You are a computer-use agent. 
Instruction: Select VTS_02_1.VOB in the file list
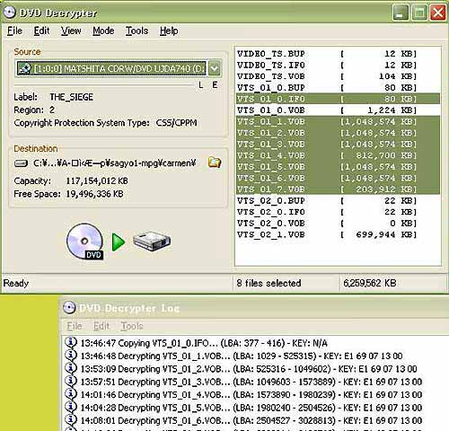[x=338, y=234]
